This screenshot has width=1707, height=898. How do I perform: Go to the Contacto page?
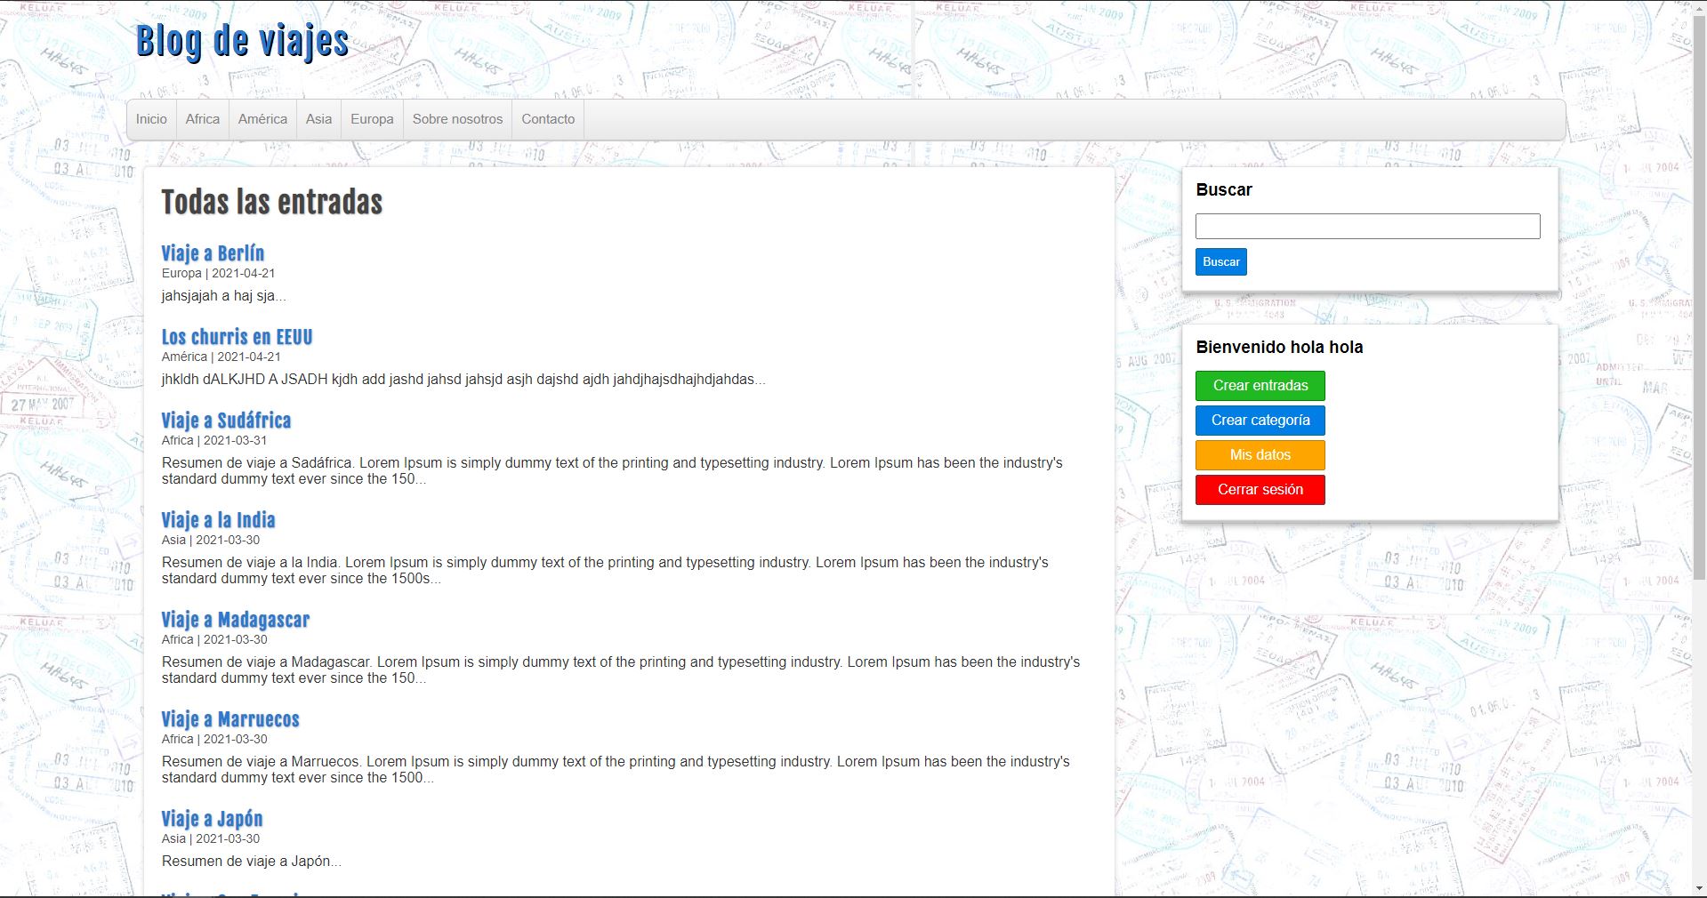tap(547, 118)
